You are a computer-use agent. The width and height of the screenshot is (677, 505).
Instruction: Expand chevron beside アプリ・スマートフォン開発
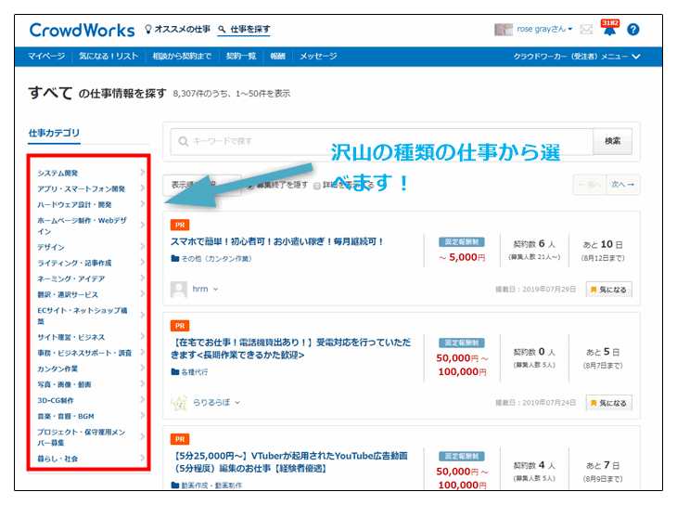[143, 188]
